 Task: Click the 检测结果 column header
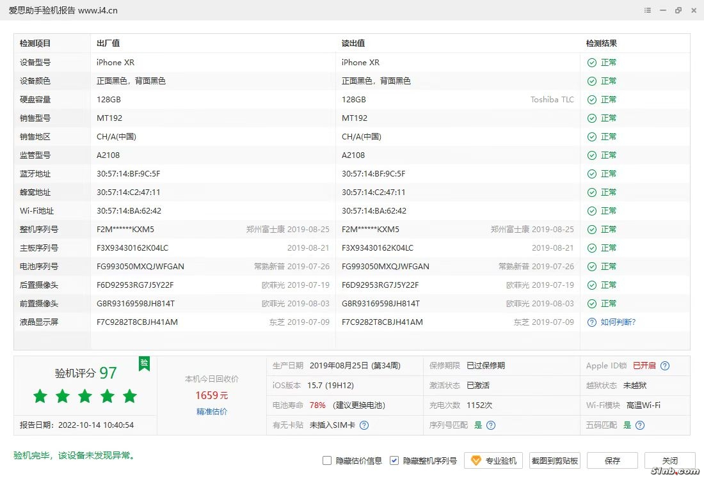click(x=602, y=43)
